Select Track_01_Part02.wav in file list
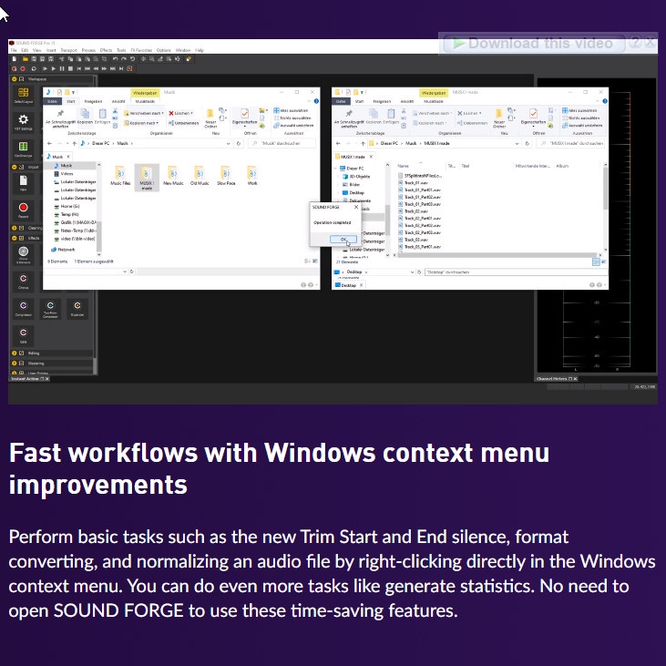The height and width of the screenshot is (666, 666). point(420,197)
